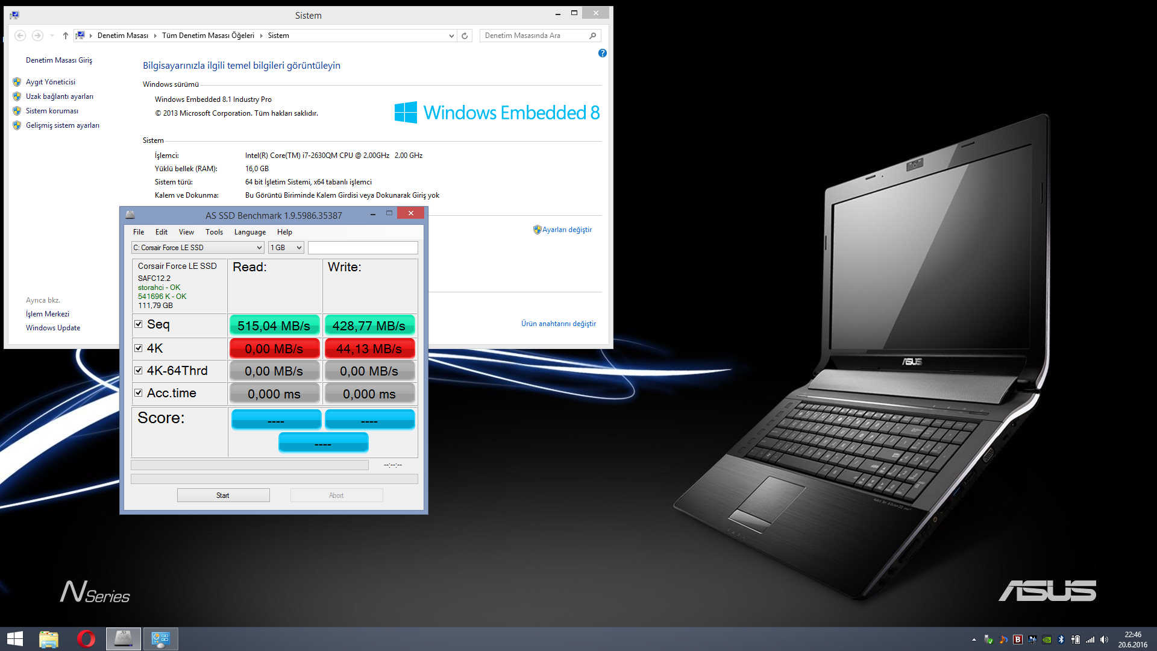1157x651 pixels.
Task: Open the Tools menu in AS SSD
Action: (214, 232)
